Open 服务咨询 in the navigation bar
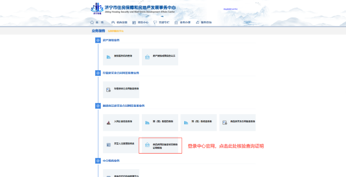This screenshot has width=346, height=177. click(x=204, y=22)
